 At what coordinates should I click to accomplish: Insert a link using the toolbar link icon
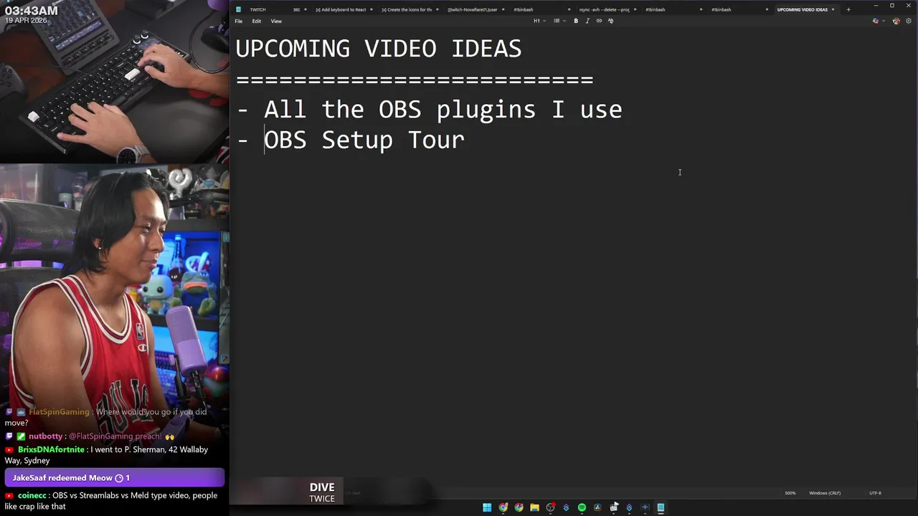tap(599, 21)
